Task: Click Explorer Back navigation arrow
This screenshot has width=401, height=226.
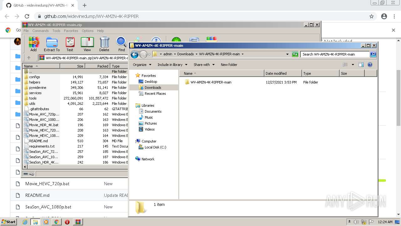Action: click(x=134, y=54)
